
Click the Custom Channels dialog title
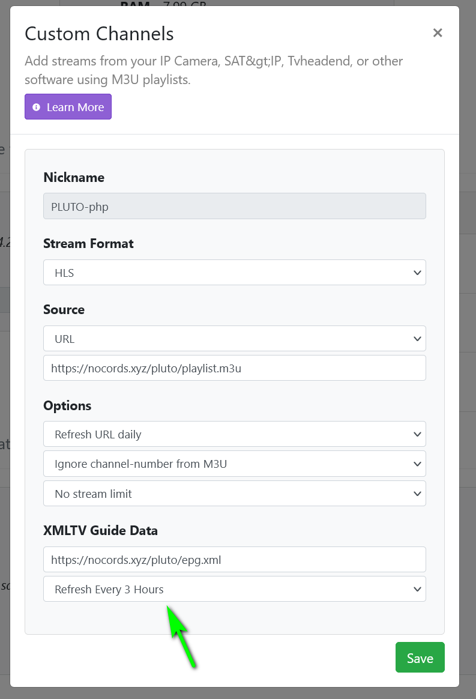pos(98,34)
